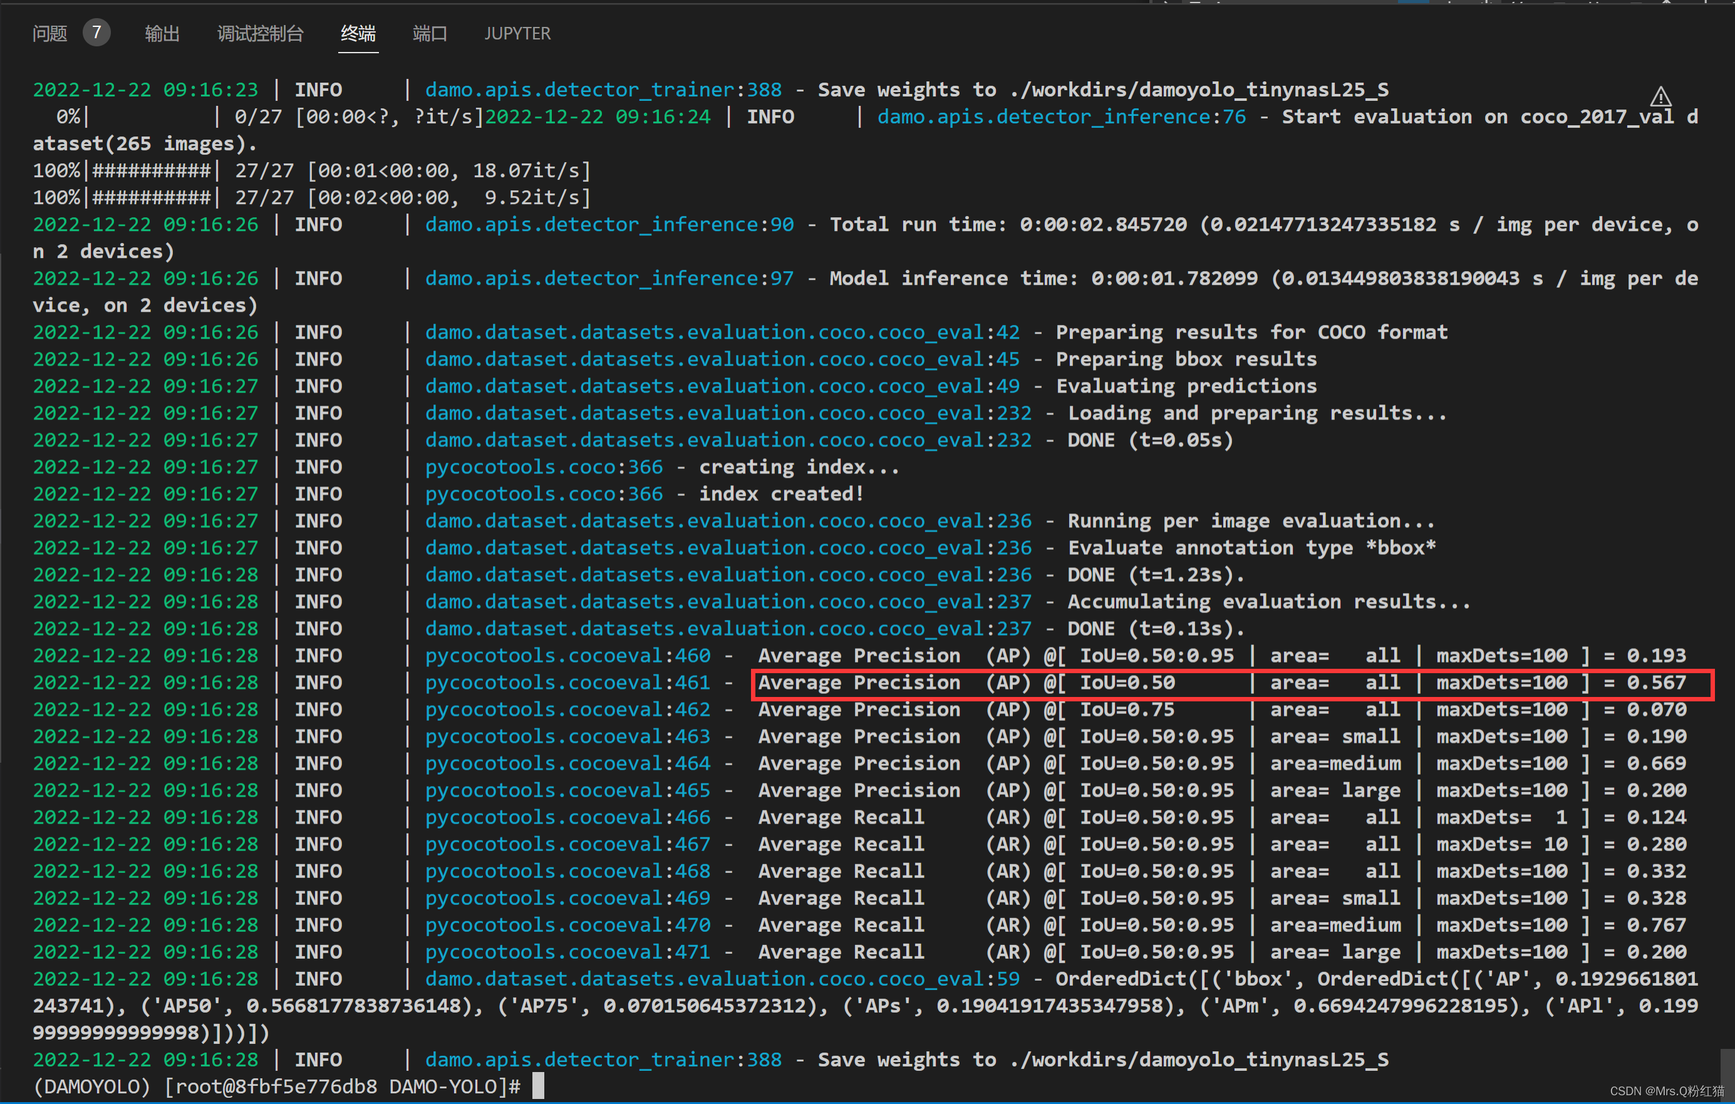
Task: Open link damo.apis.detector_inference:90
Action: [x=609, y=225]
